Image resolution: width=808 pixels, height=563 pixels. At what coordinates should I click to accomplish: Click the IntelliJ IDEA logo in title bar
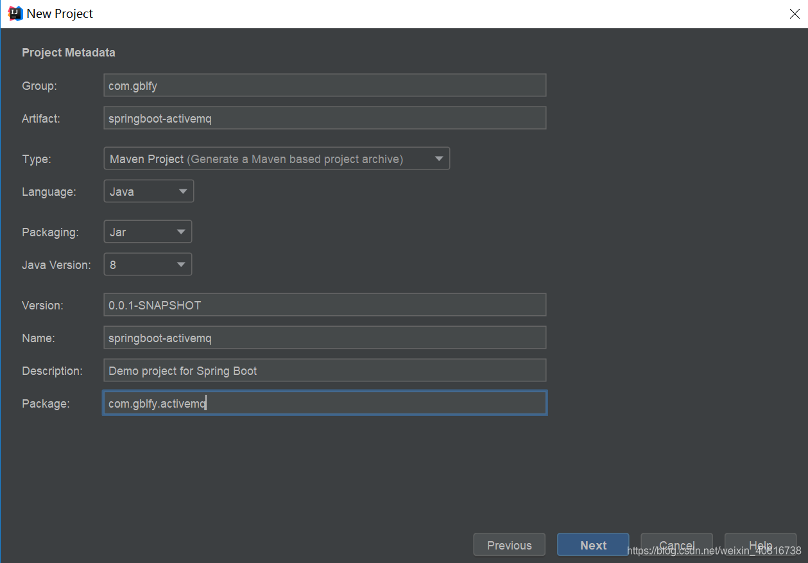15,13
